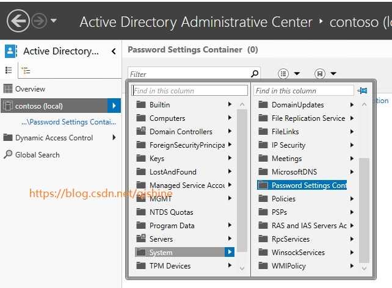
Task: Click the RpcServices folder icon
Action: [263, 239]
